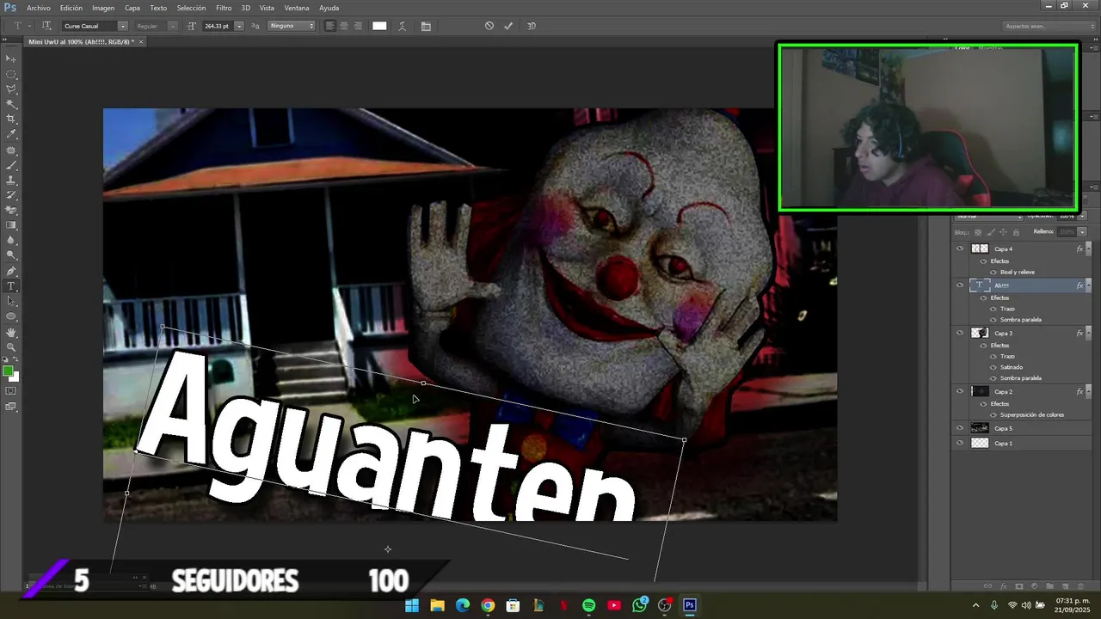
Task: Center the text alignment
Action: [344, 26]
